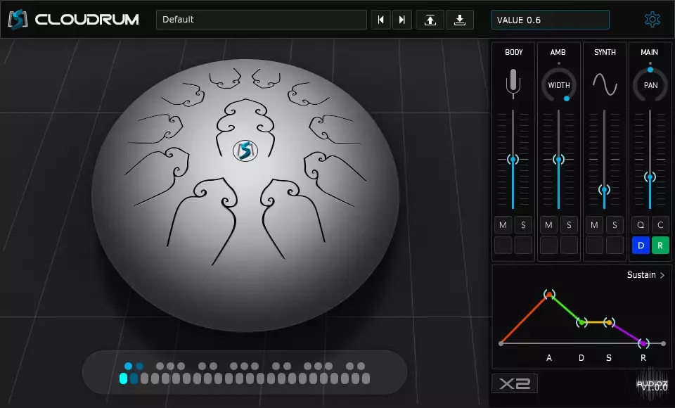This screenshot has height=408, width=675.
Task: Click the BODY volume fader
Action: pos(513,160)
